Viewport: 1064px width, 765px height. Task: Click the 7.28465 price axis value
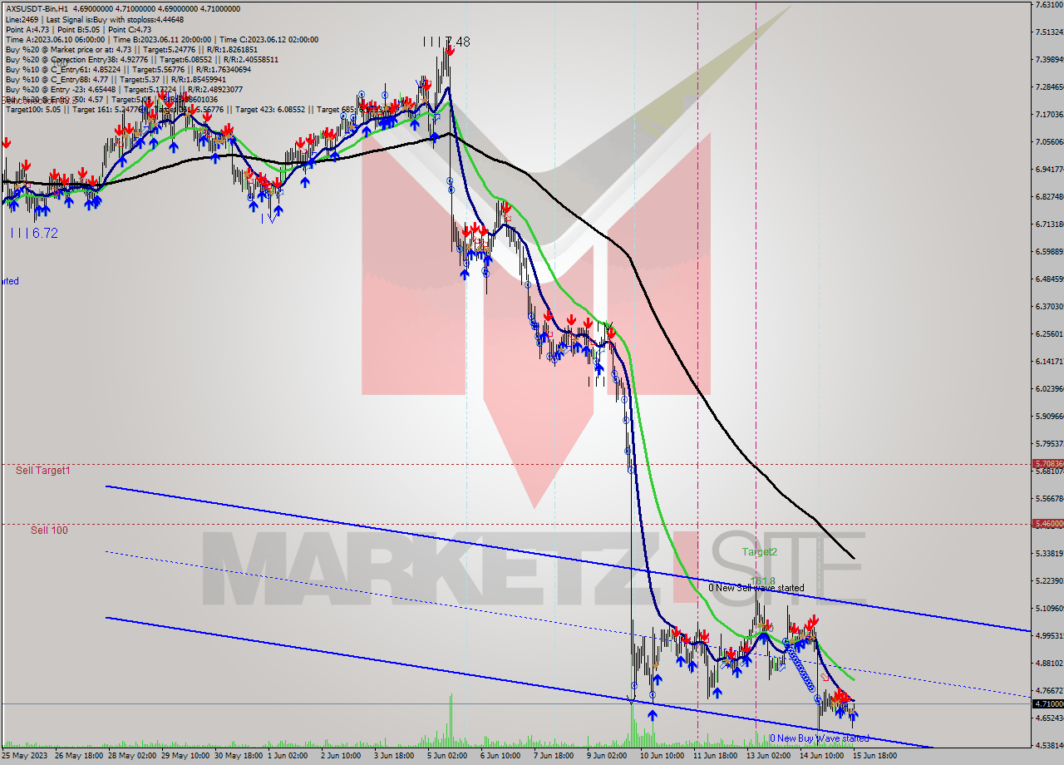(1050, 87)
